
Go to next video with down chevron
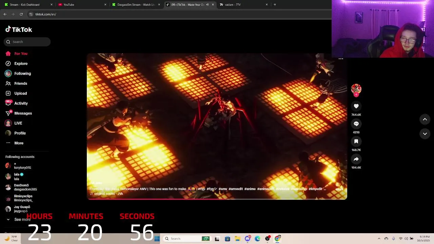tap(425, 134)
